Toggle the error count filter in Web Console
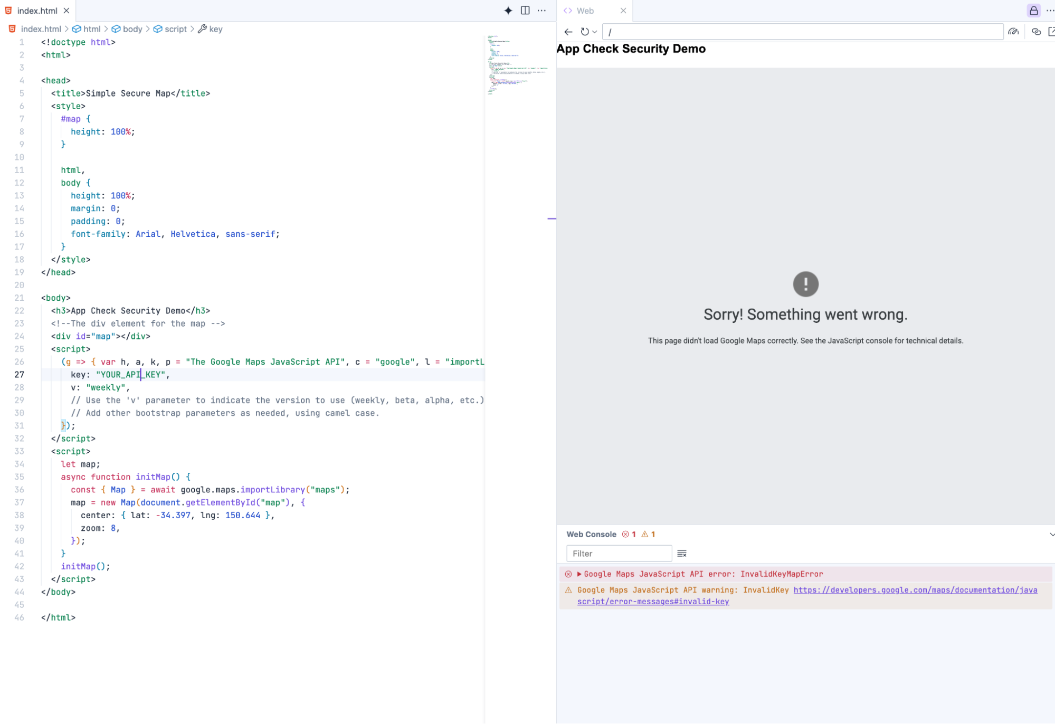Screen dimensions: 1055x724 (629, 534)
